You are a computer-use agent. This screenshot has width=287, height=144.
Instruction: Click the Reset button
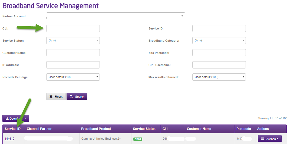(56, 97)
